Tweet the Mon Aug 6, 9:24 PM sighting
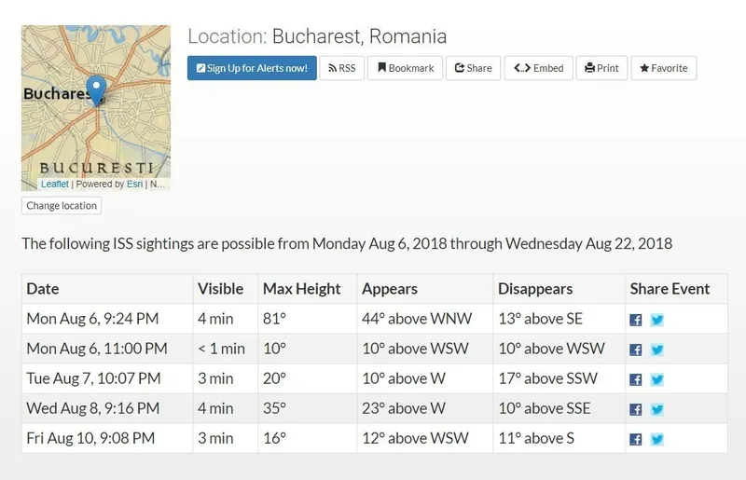Viewport: 746px width, 480px height. [657, 320]
